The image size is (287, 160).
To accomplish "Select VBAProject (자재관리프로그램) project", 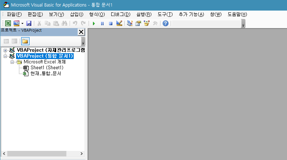I will pyautogui.click(x=51, y=50).
